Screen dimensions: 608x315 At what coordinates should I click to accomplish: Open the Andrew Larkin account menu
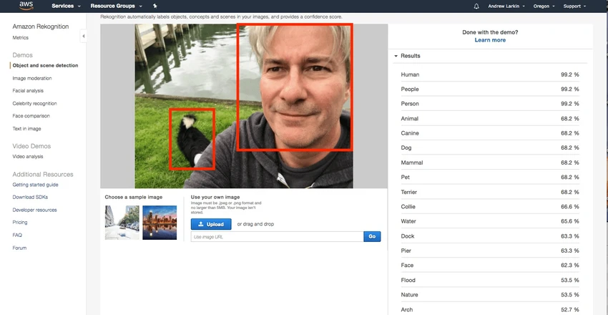pos(506,6)
